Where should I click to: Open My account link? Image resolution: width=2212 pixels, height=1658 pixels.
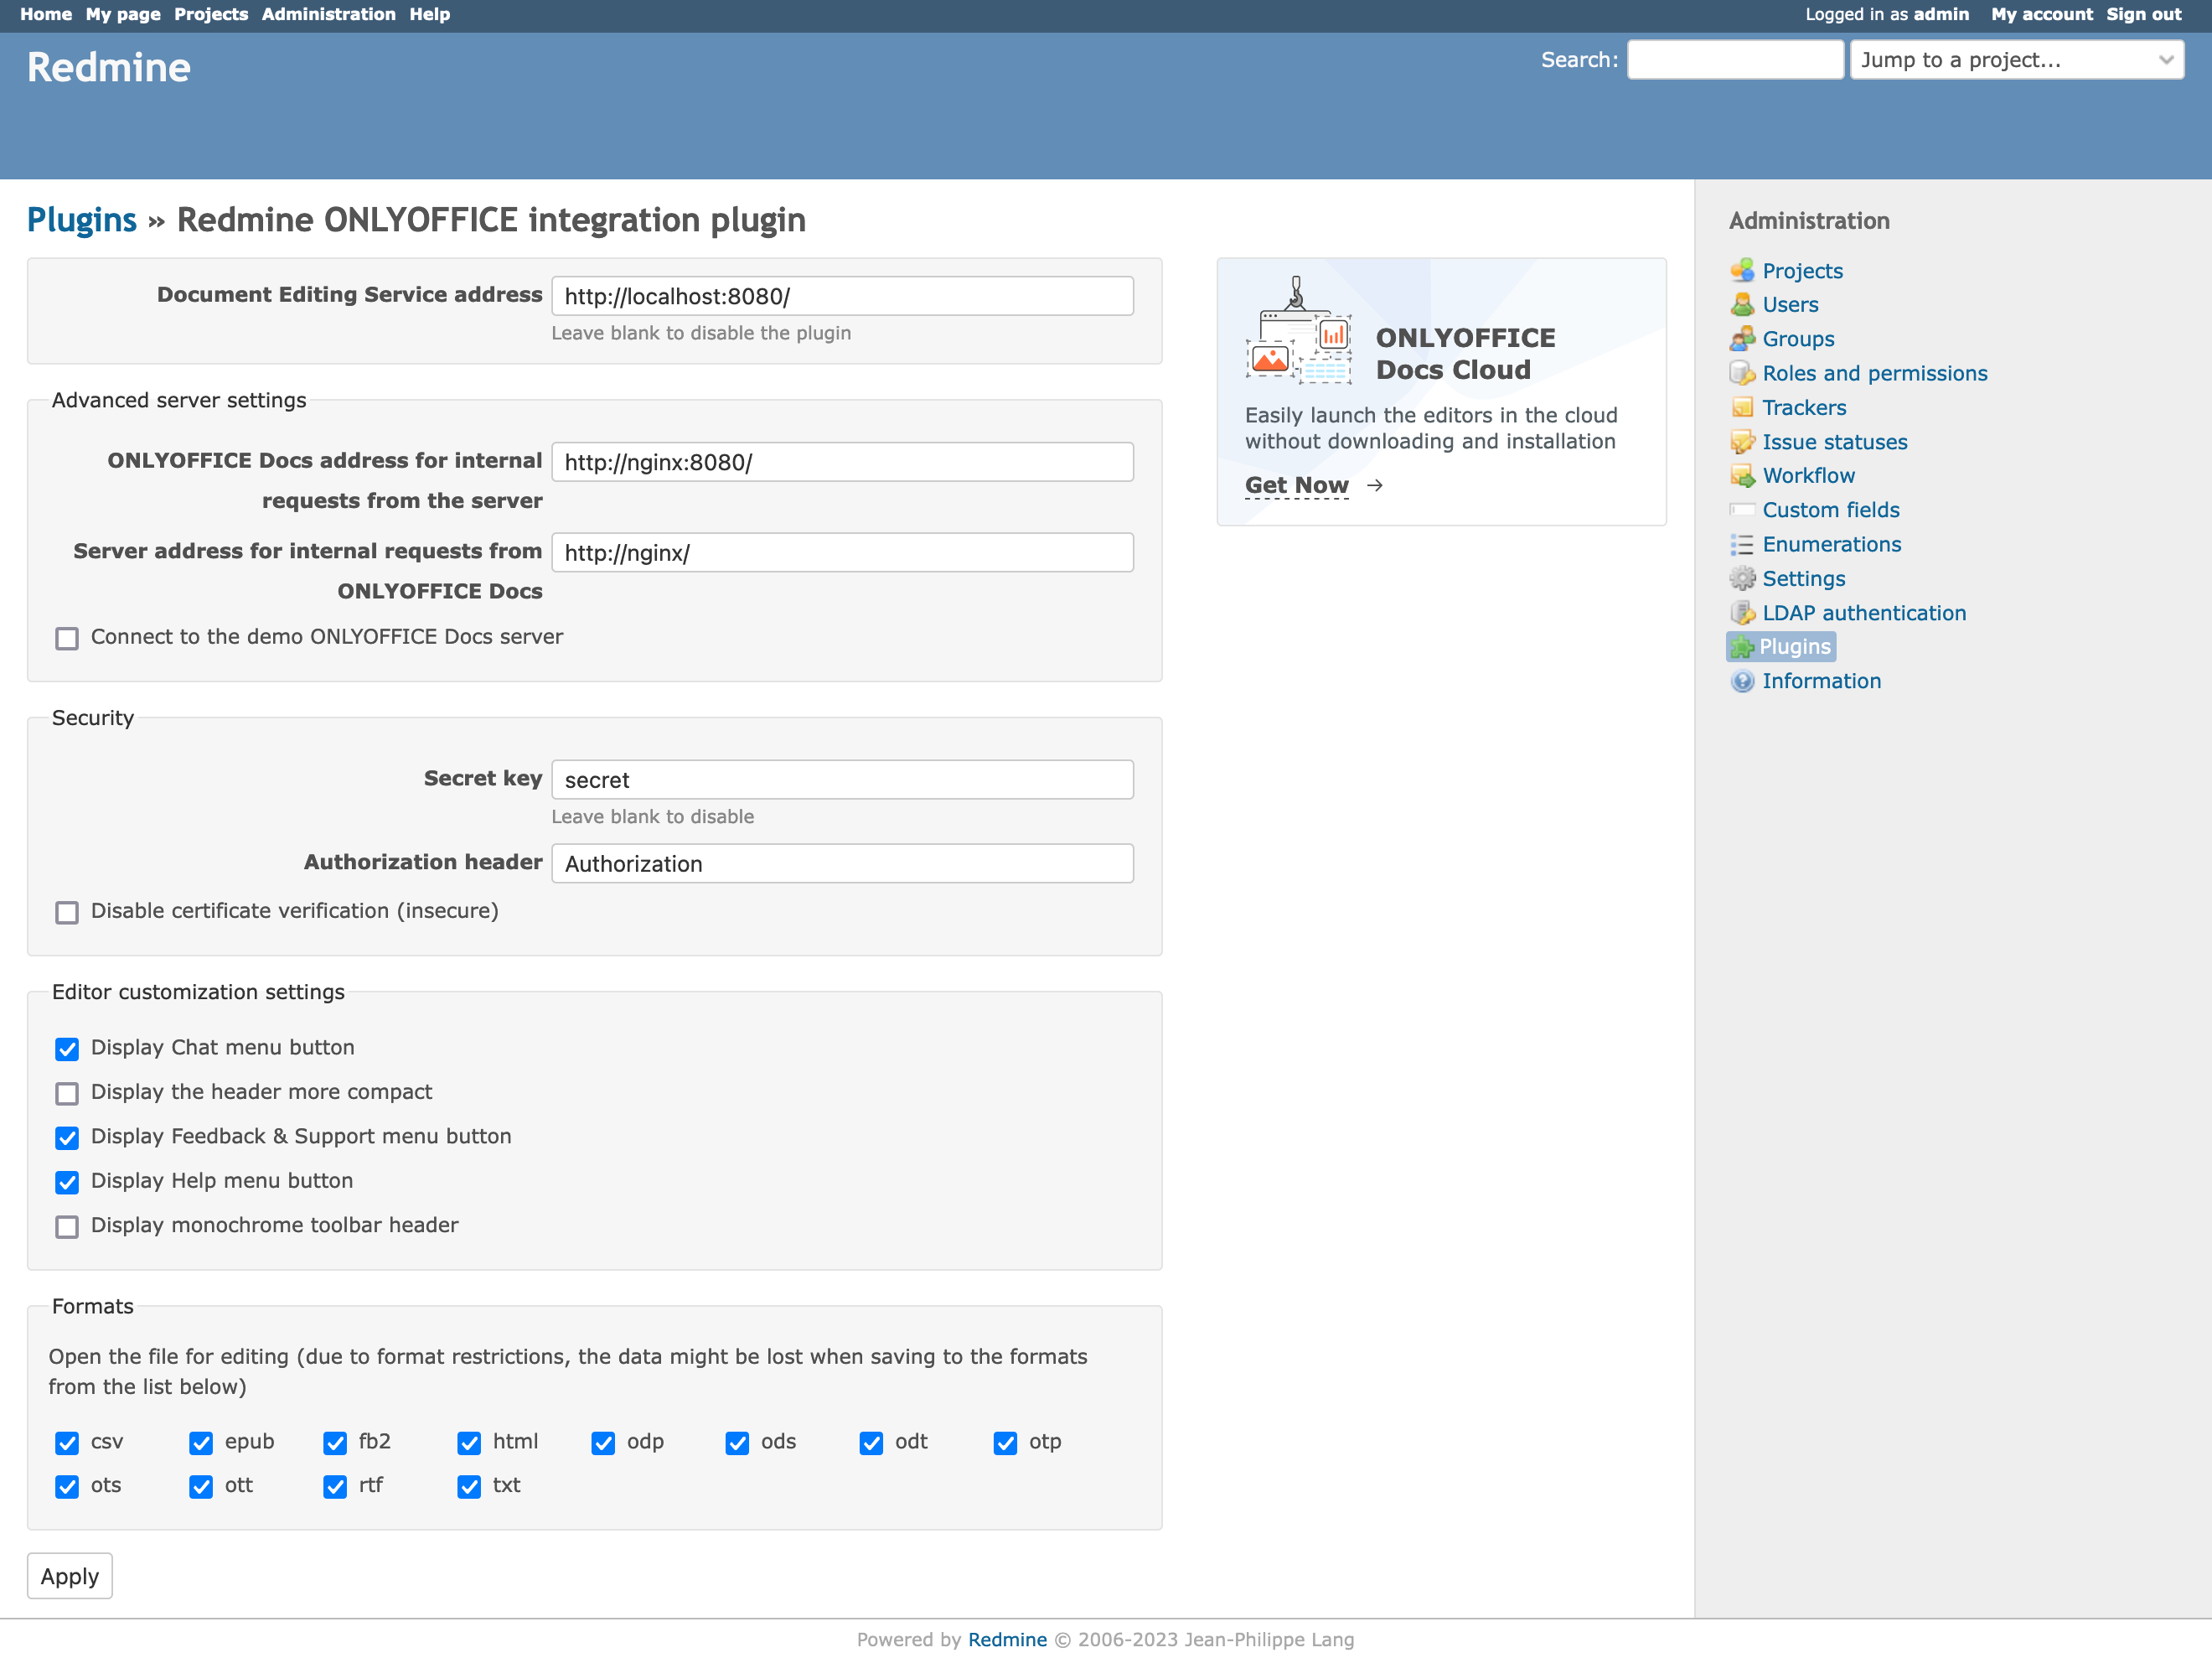coord(2041,14)
